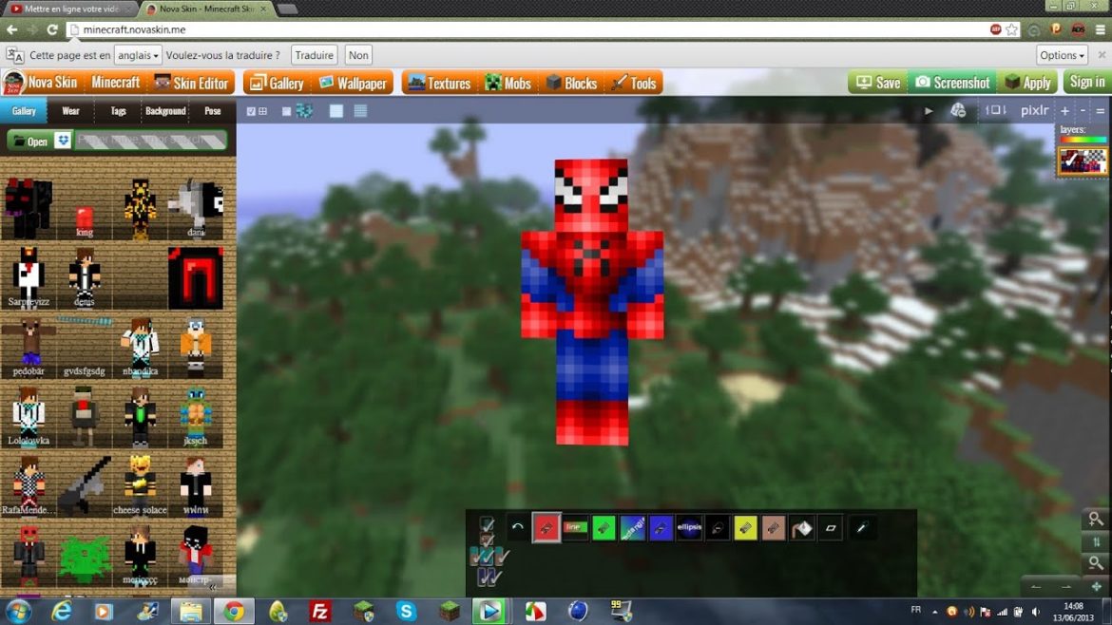Viewport: 1112px width, 625px height.
Task: Activate the eyedropper color picker tool
Action: click(860, 527)
